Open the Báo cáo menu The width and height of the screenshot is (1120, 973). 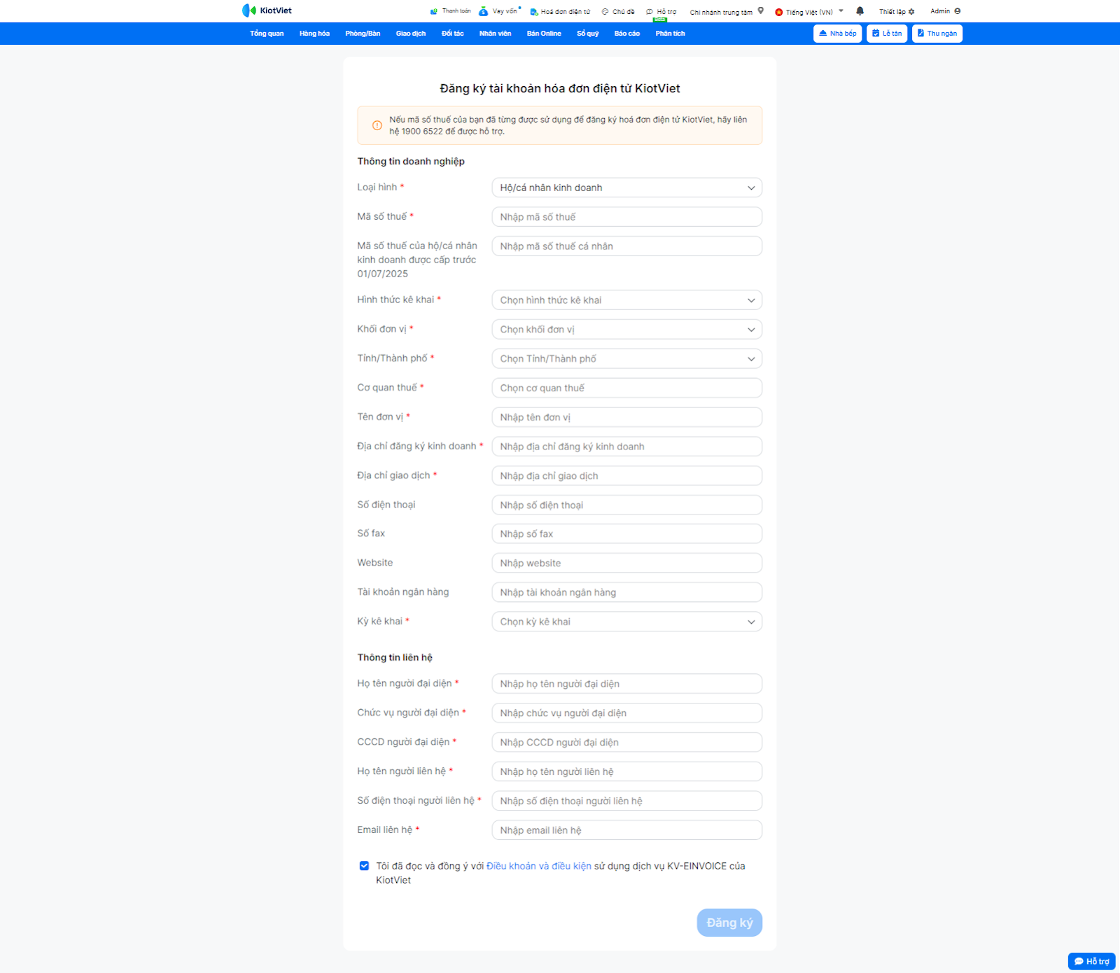coord(627,34)
